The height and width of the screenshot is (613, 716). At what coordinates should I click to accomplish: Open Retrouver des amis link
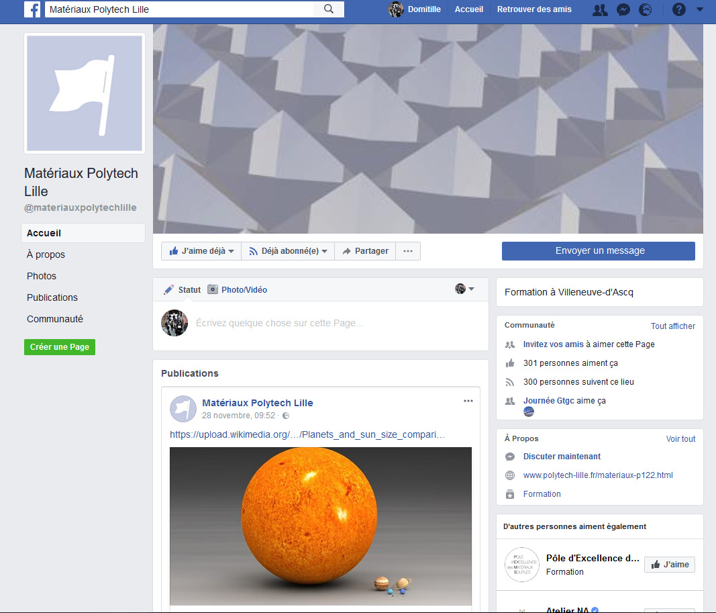534,9
